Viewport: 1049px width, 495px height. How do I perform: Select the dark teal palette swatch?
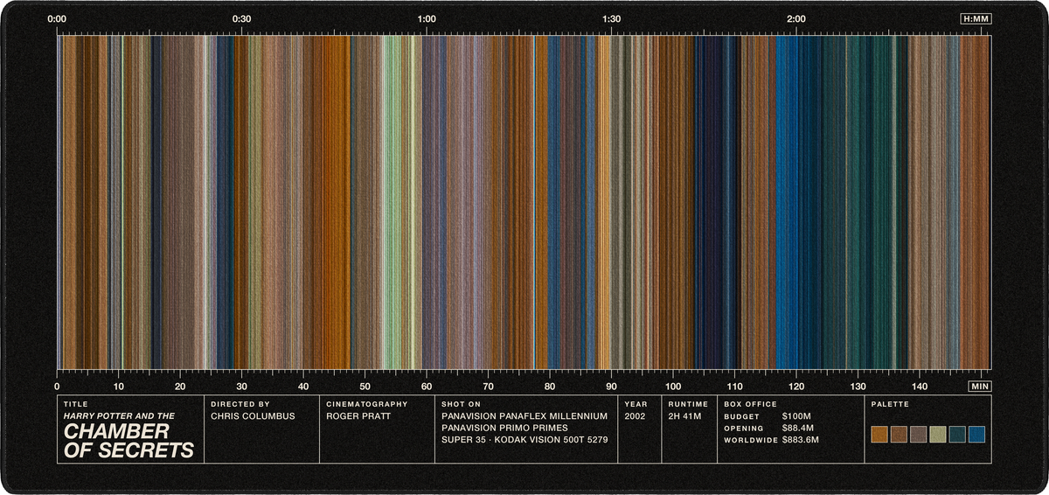[x=957, y=434]
